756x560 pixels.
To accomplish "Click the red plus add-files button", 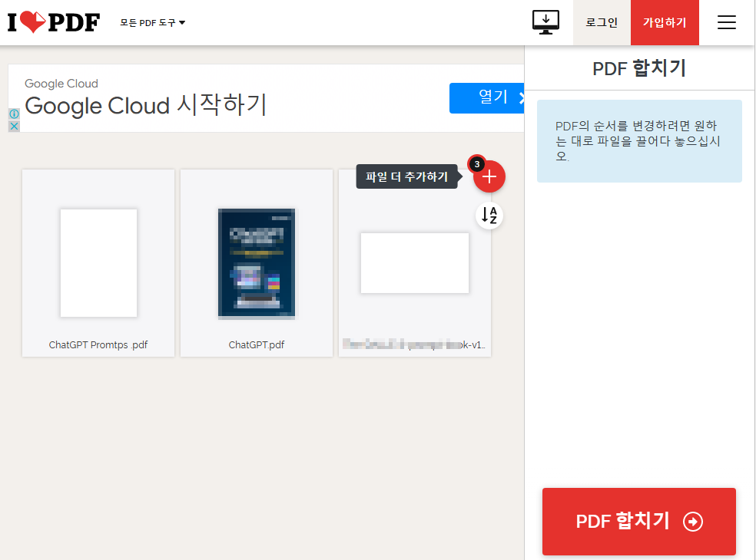I will point(489,176).
